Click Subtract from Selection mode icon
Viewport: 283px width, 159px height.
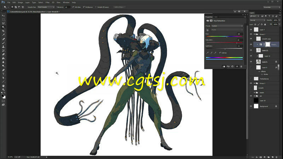19,7
